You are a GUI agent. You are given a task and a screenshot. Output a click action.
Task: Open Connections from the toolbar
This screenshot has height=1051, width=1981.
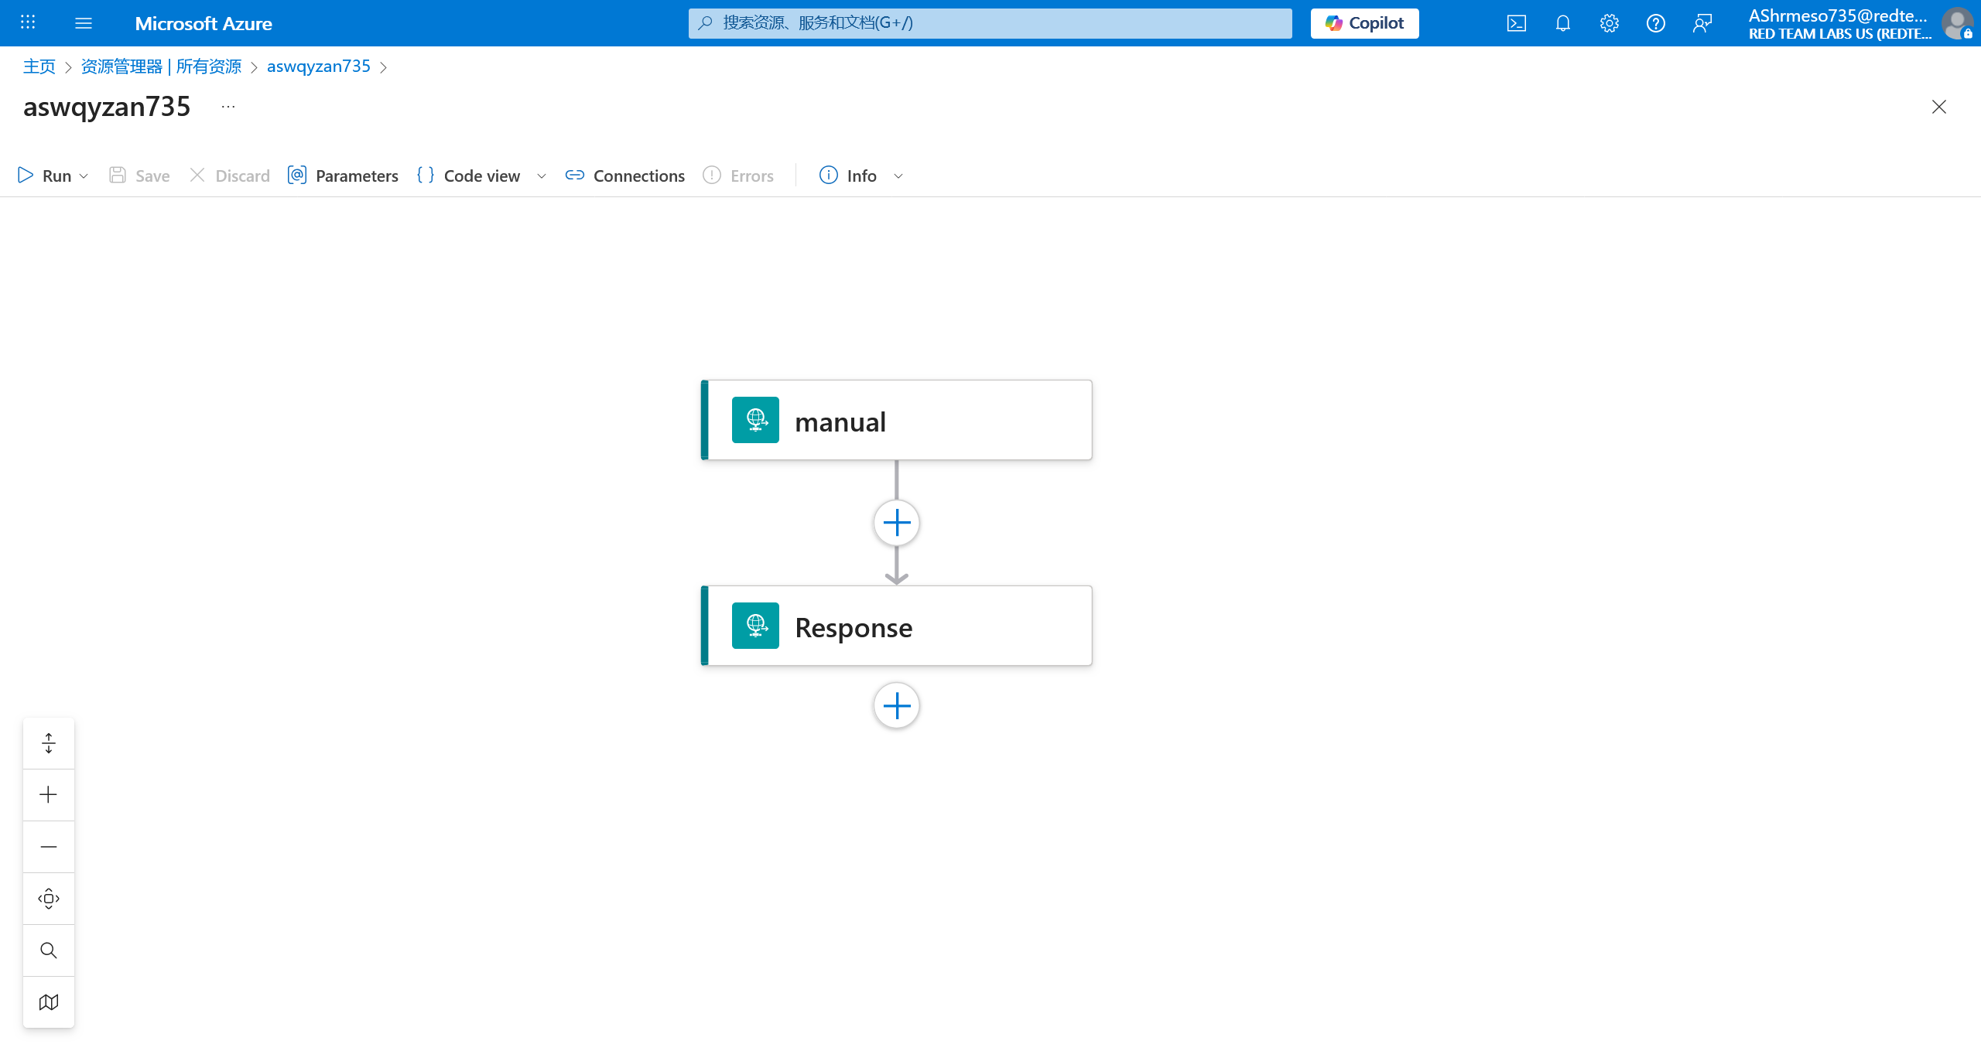pos(625,176)
